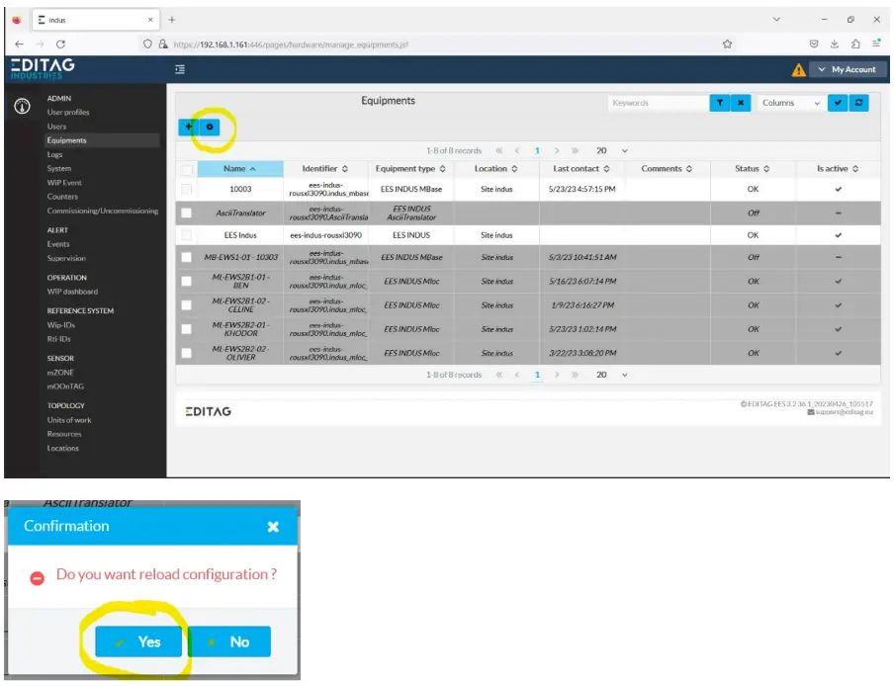The height and width of the screenshot is (686, 894).
Task: Clear the filter with the X icon
Action: [741, 103]
